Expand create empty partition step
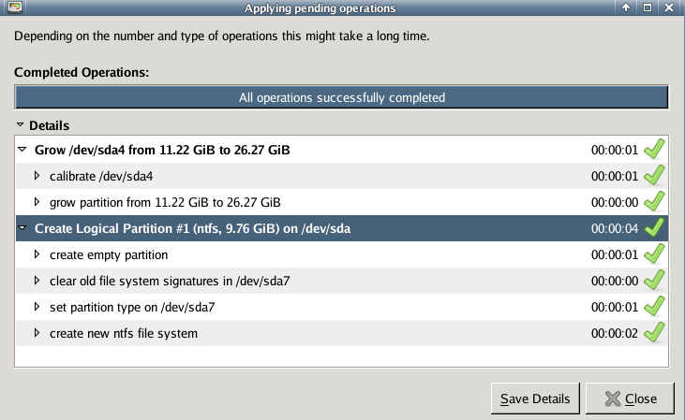685x420 pixels. click(x=37, y=253)
